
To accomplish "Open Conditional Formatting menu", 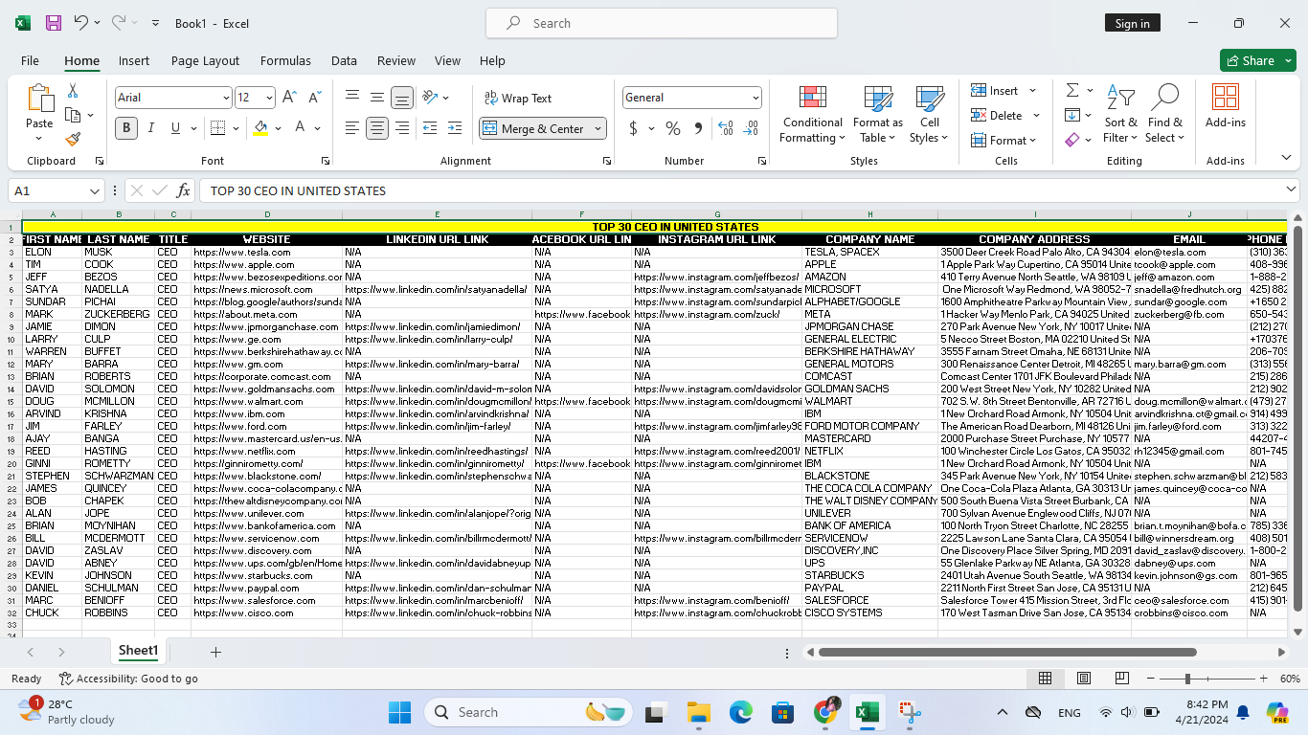I will click(x=813, y=114).
